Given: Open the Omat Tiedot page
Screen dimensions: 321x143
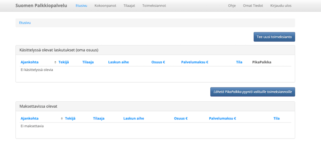Looking at the screenshot, I should [253, 6].
